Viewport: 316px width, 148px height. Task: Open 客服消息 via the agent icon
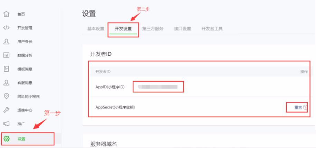7,83
